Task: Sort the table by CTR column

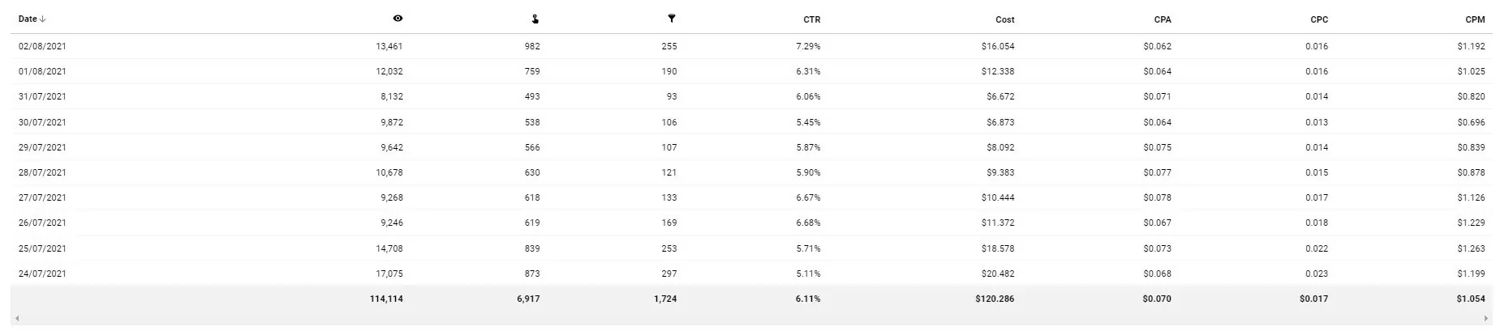Action: pyautogui.click(x=811, y=19)
